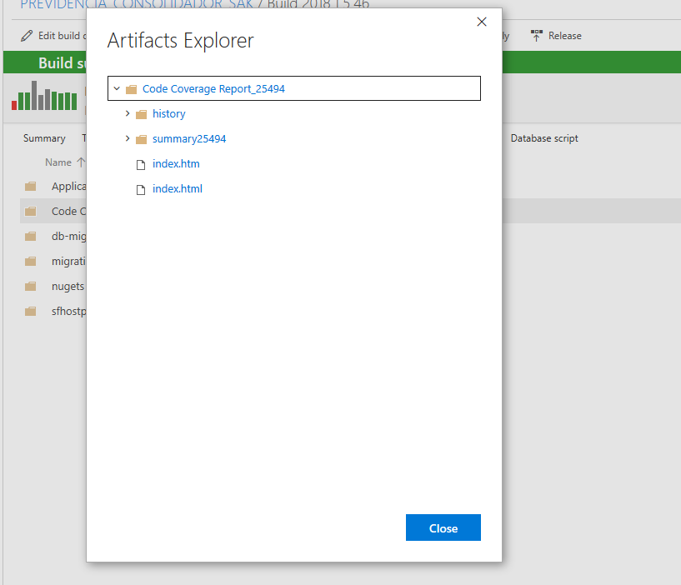Screen dimensions: 681x585
Task: Click the summary25494 folder icon
Action: 141,139
